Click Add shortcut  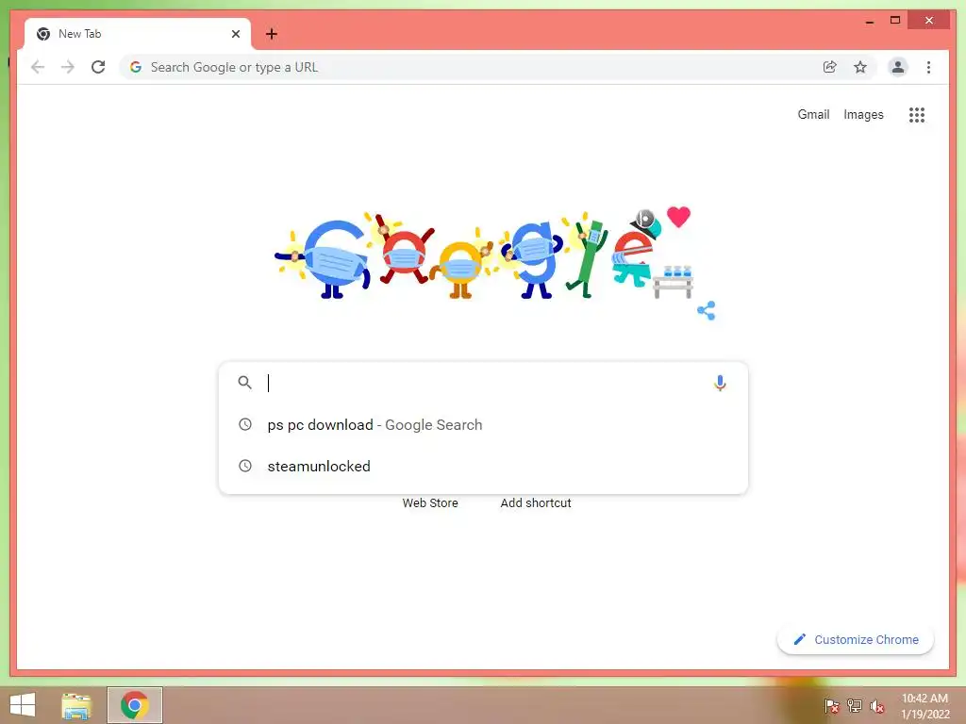[x=536, y=503]
